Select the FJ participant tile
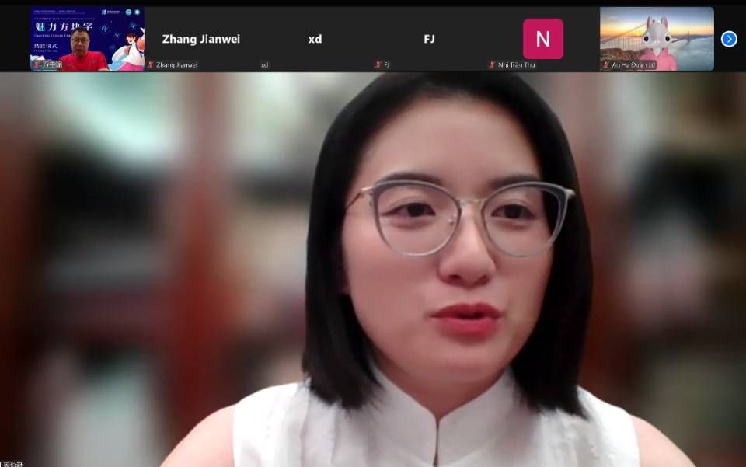 click(429, 39)
